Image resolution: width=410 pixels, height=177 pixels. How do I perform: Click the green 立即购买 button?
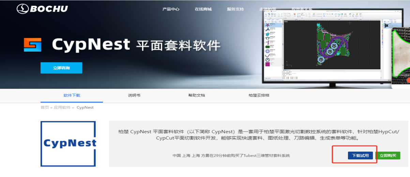pos(388,155)
